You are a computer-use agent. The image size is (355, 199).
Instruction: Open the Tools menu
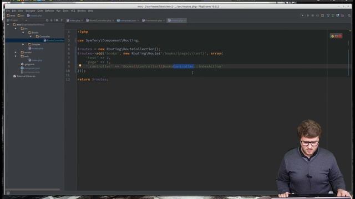click(x=65, y=11)
